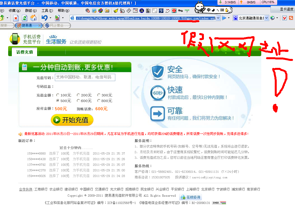Click the Baidu paw search engine icon

click(x=236, y=18)
